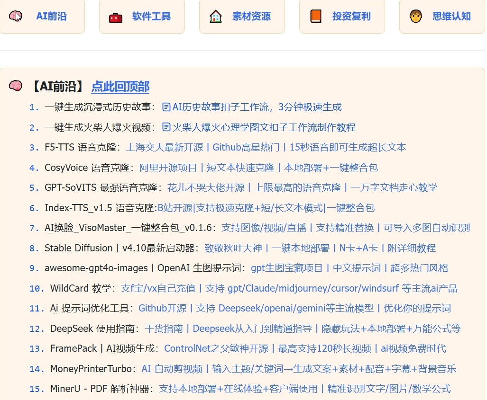The image size is (487, 400).
Task: Click the house icon for 素材资源
Action: pos(216,17)
